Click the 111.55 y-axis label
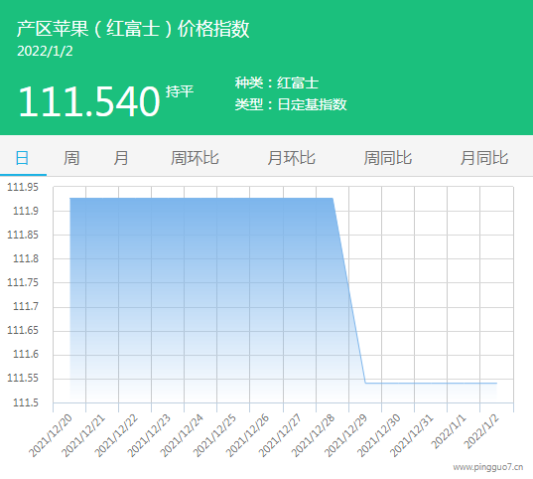 23,379
